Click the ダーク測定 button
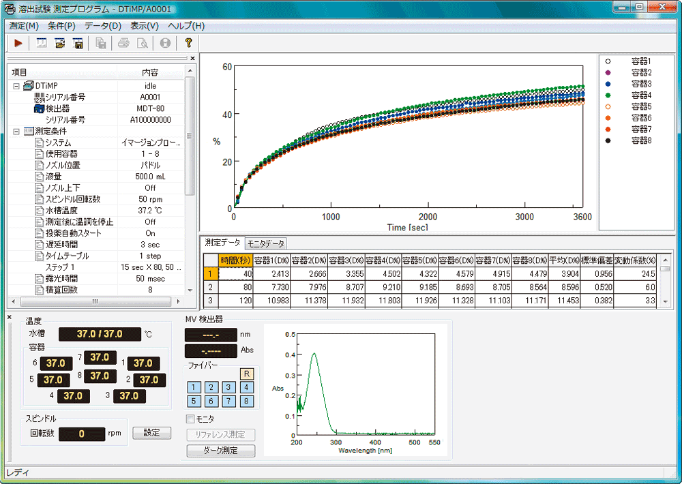 [x=220, y=451]
